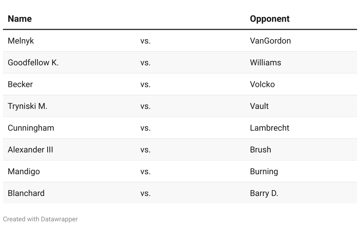
Task: Select the Mandigo name cell
Action: coord(24,171)
